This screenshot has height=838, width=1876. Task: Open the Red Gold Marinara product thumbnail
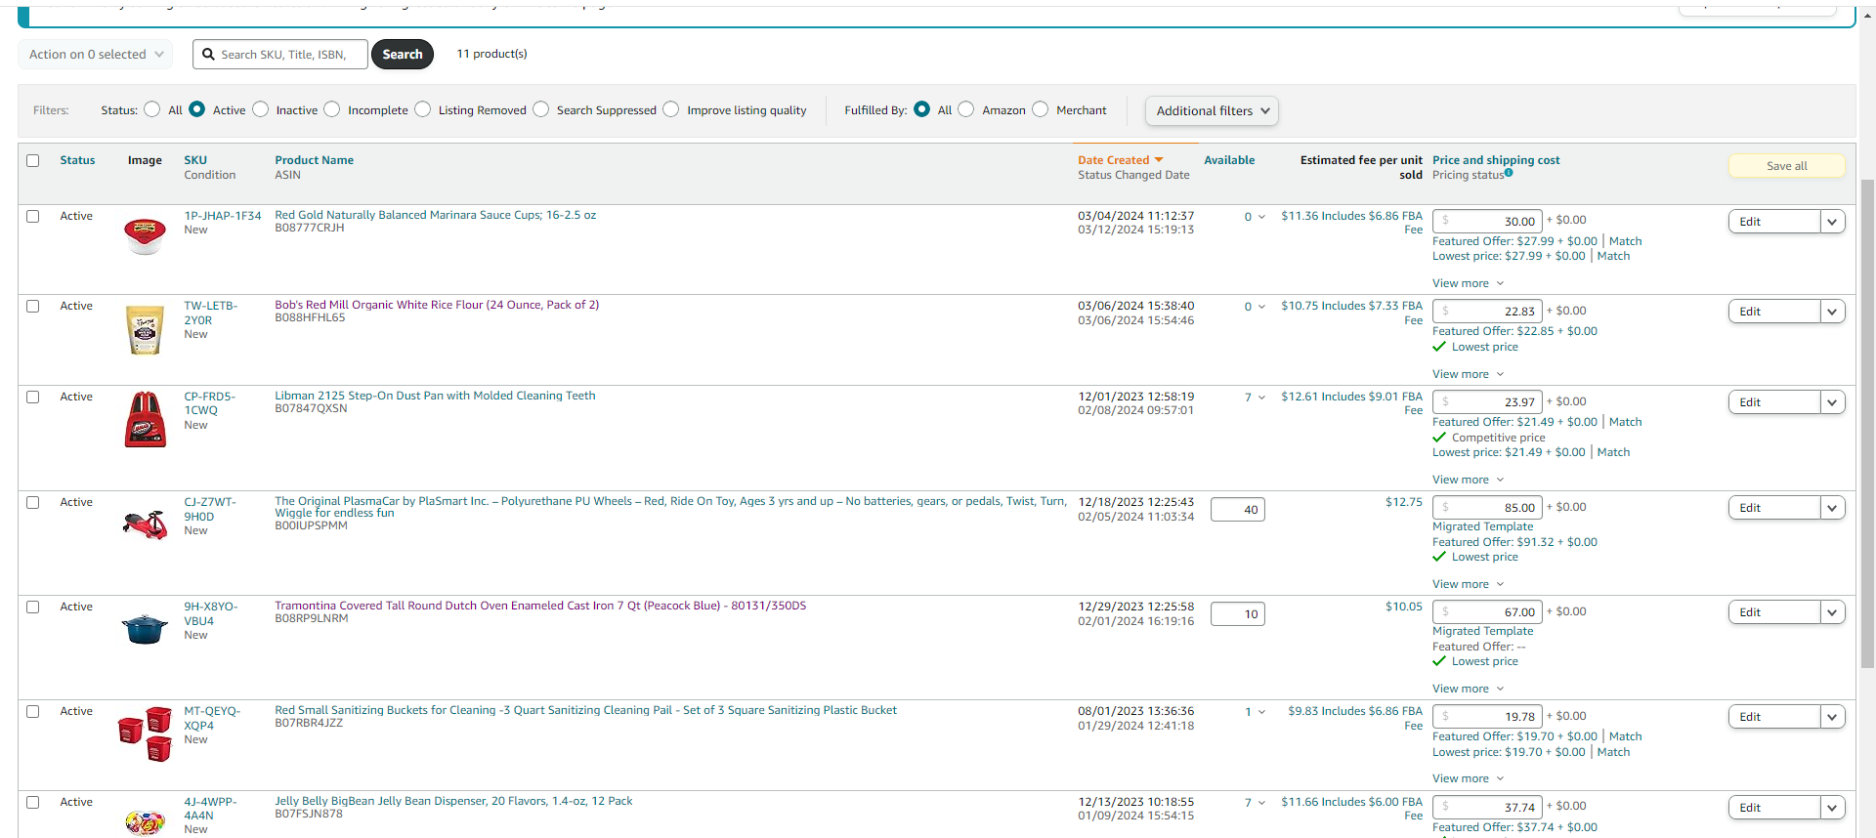point(145,236)
